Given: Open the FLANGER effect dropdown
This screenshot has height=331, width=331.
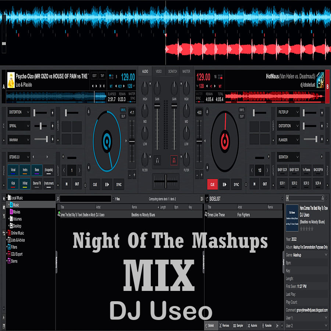Looking at the screenshot, I should point(288,140).
